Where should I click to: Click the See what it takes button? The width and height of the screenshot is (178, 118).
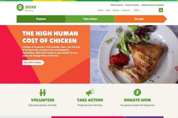33,62
